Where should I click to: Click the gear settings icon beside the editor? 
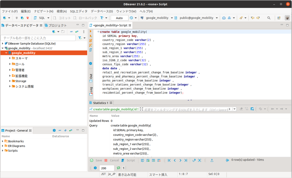point(91,63)
